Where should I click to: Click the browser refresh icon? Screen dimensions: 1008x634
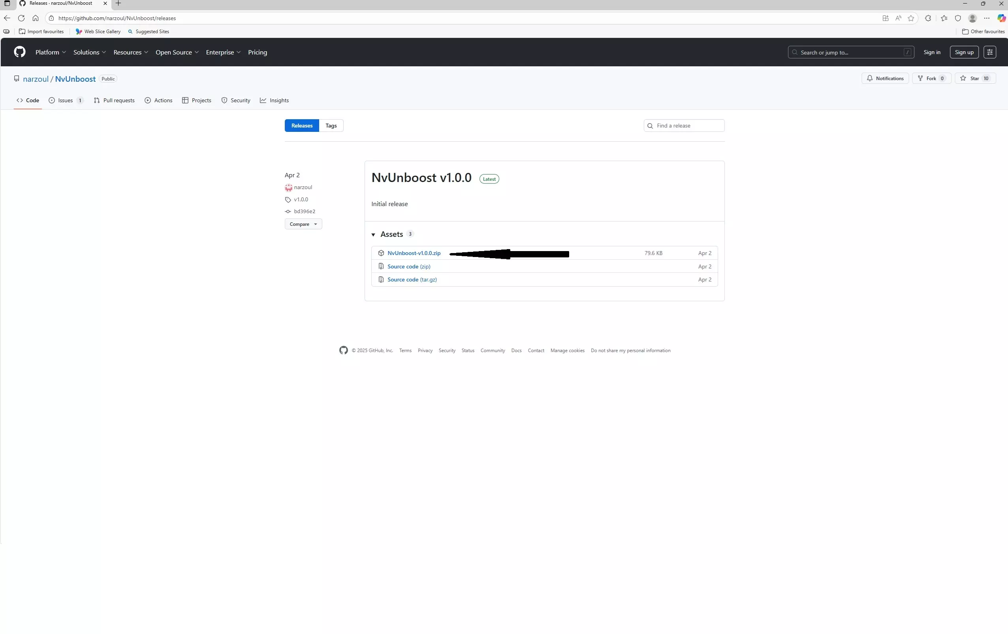pos(21,18)
